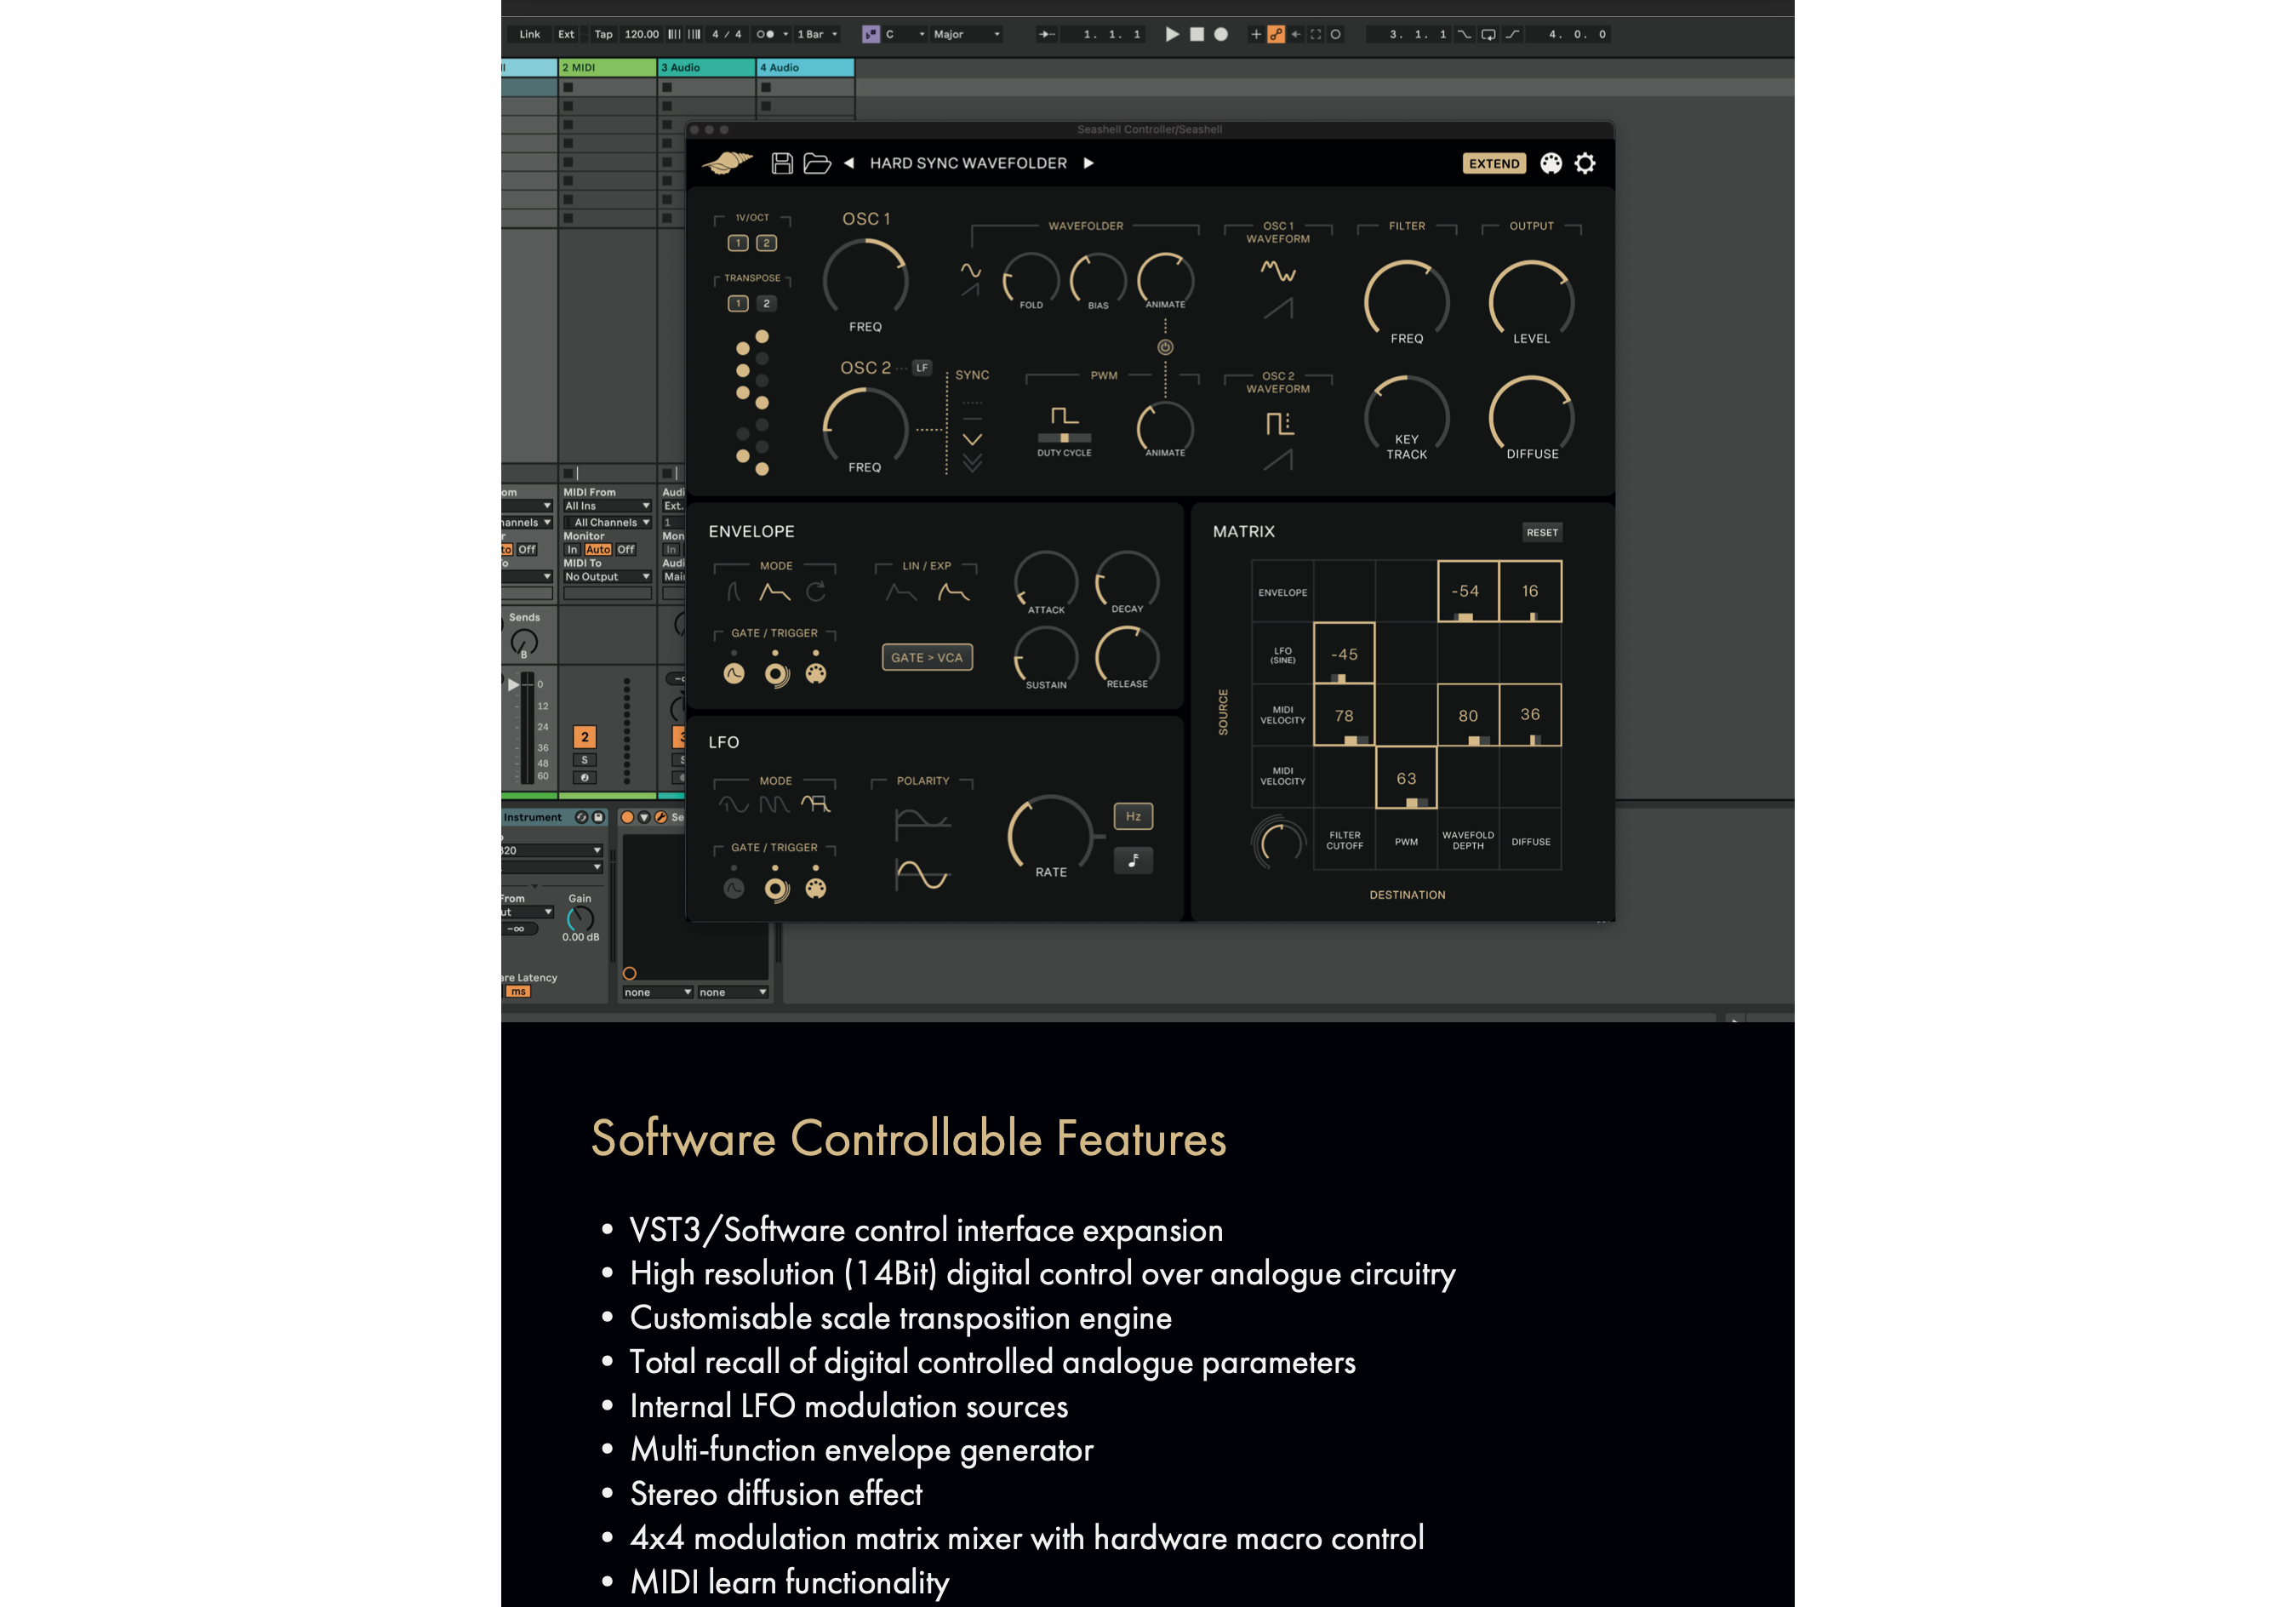Enable LFO rate Hz mode
2296x1607 pixels.
1133,816
